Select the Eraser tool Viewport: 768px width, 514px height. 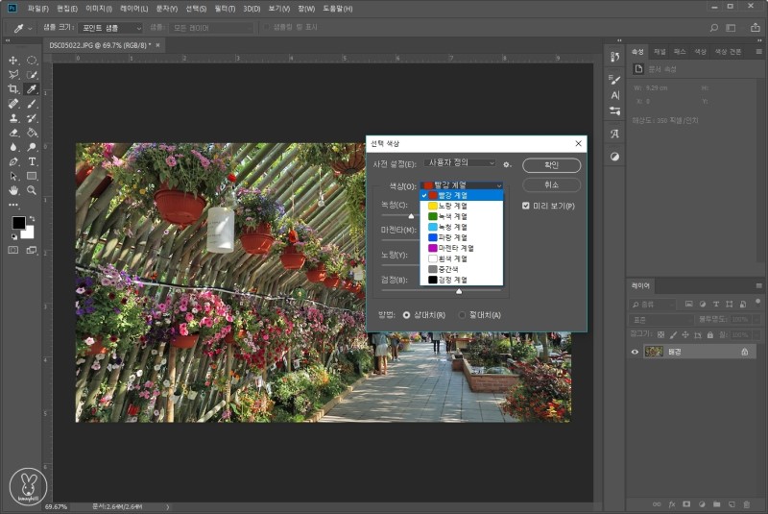point(13,133)
